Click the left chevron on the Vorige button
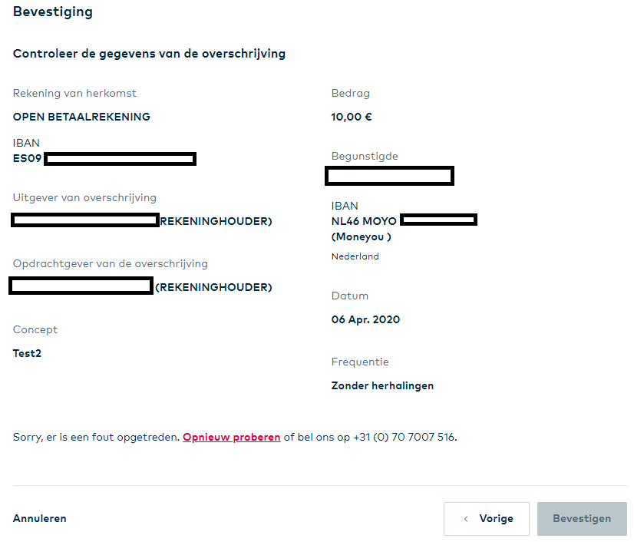Screen dimensions: 634x542 click(x=465, y=519)
